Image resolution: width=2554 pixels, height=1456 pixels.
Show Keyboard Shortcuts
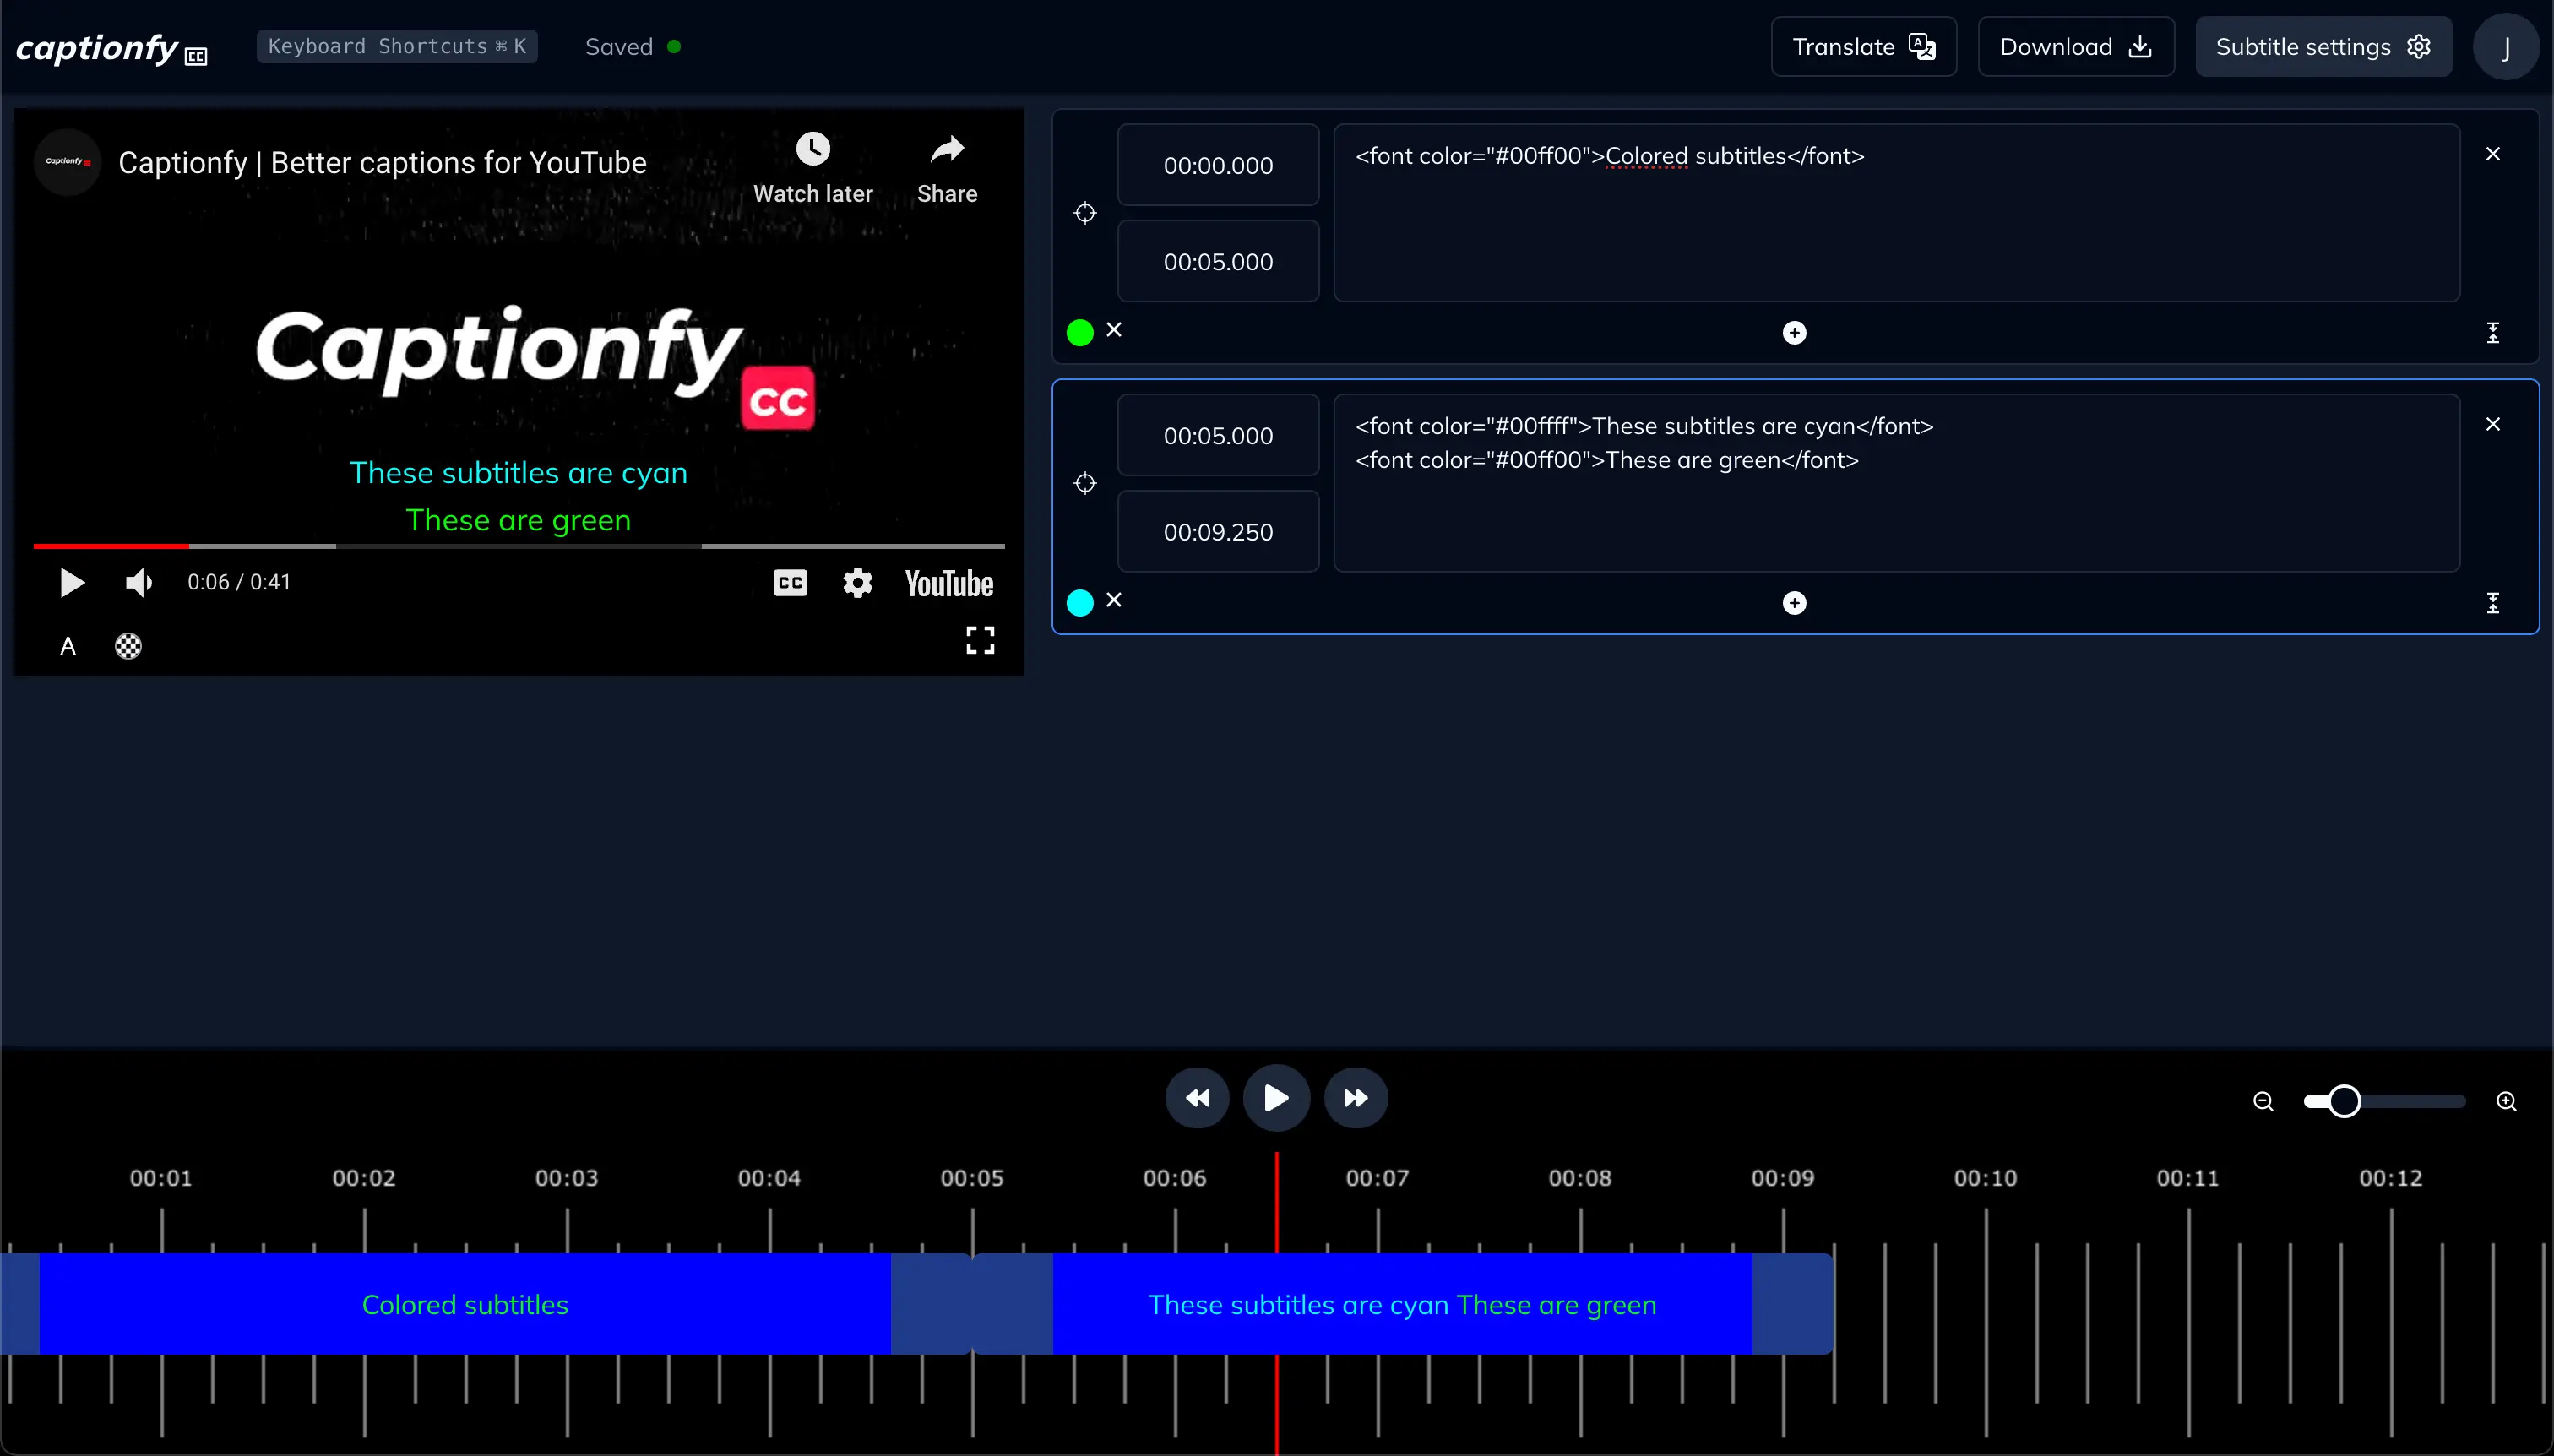coord(397,47)
